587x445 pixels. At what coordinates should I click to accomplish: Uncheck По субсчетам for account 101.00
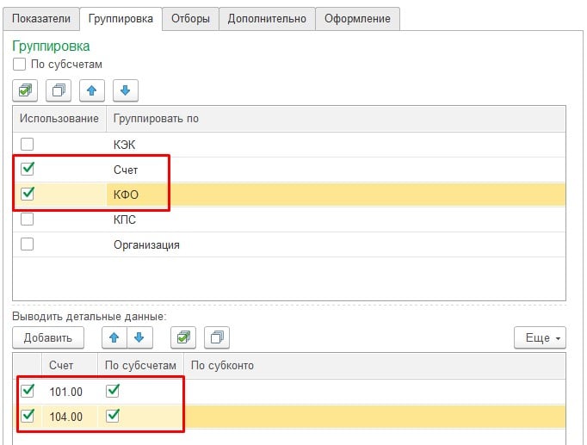tap(113, 392)
